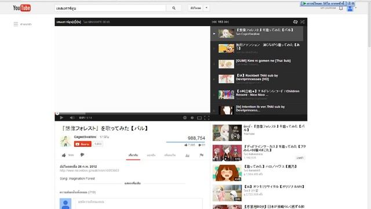Skip to next playlist video
Viewport: 371px width, 209px height.
(227, 22)
